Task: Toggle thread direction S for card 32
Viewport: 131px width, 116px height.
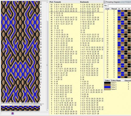Action: pos(114,77)
